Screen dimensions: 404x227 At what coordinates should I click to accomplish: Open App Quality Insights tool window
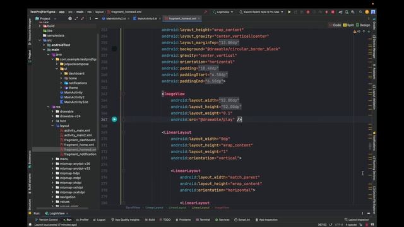[x=125, y=220]
